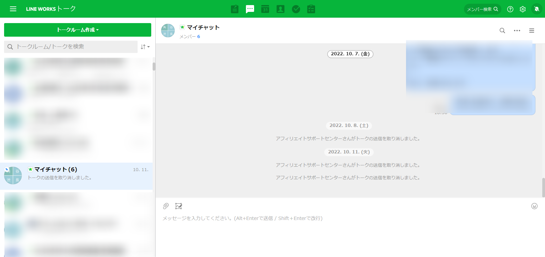
Task: Click the paperclip attach file icon
Action: click(x=166, y=206)
